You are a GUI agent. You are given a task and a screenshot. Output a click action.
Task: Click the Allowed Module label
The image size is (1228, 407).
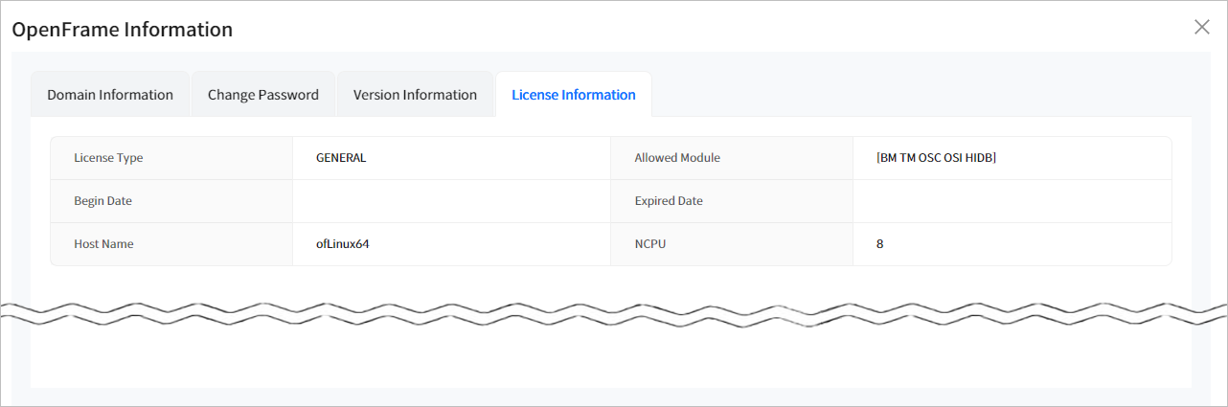point(677,158)
